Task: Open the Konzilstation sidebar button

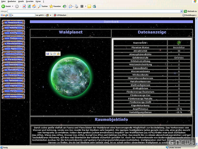Action: click(13, 44)
